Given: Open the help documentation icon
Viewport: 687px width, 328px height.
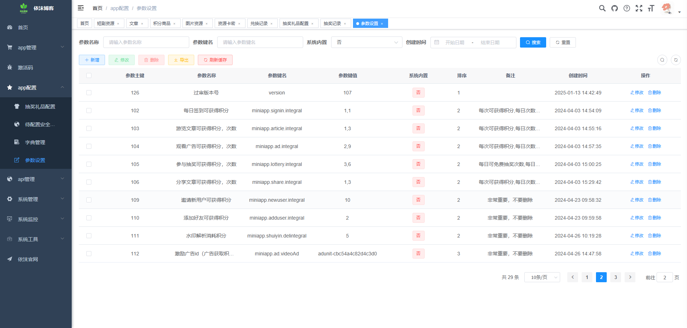Looking at the screenshot, I should coord(626,8).
